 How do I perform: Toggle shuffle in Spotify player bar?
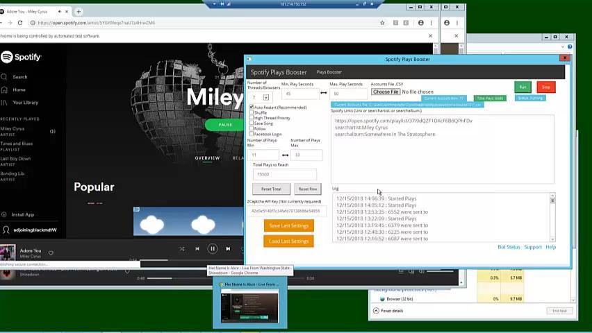click(x=182, y=249)
